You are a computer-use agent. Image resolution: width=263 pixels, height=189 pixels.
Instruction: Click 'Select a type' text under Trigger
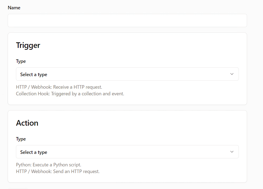point(34,75)
